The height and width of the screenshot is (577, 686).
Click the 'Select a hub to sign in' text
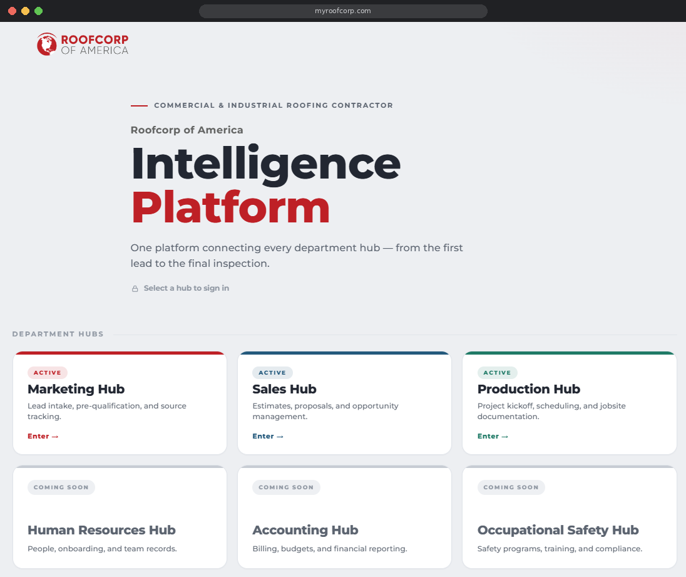(187, 288)
